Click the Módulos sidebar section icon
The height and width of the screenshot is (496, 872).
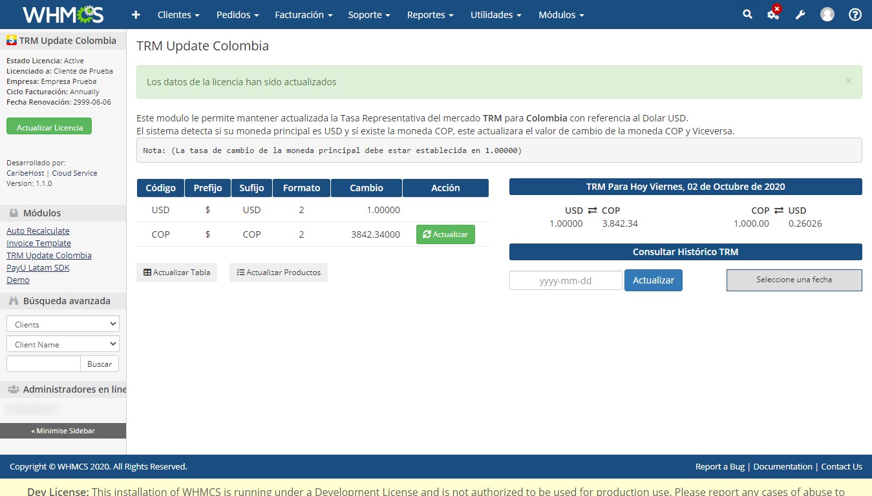tap(14, 213)
